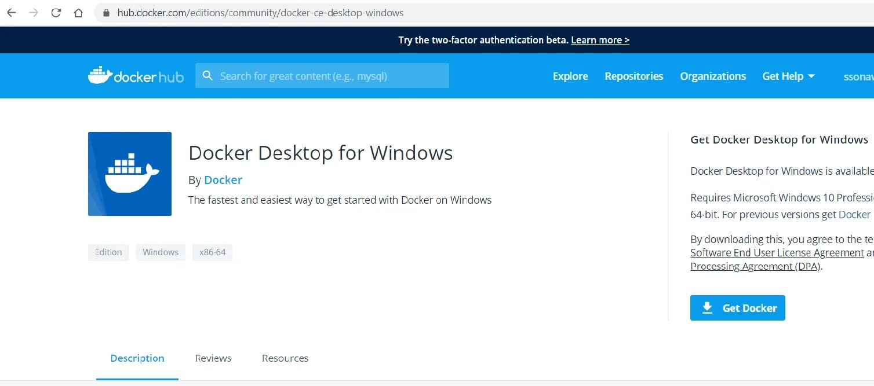Open the Docker publisher link
874x386 pixels.
[x=223, y=180]
